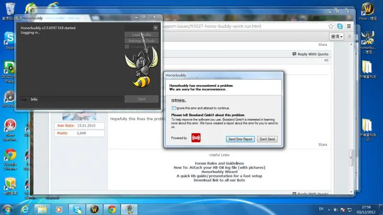Open the DIGIZO Player desktop shortcut
The height and width of the screenshot is (215, 383).
(9, 72)
